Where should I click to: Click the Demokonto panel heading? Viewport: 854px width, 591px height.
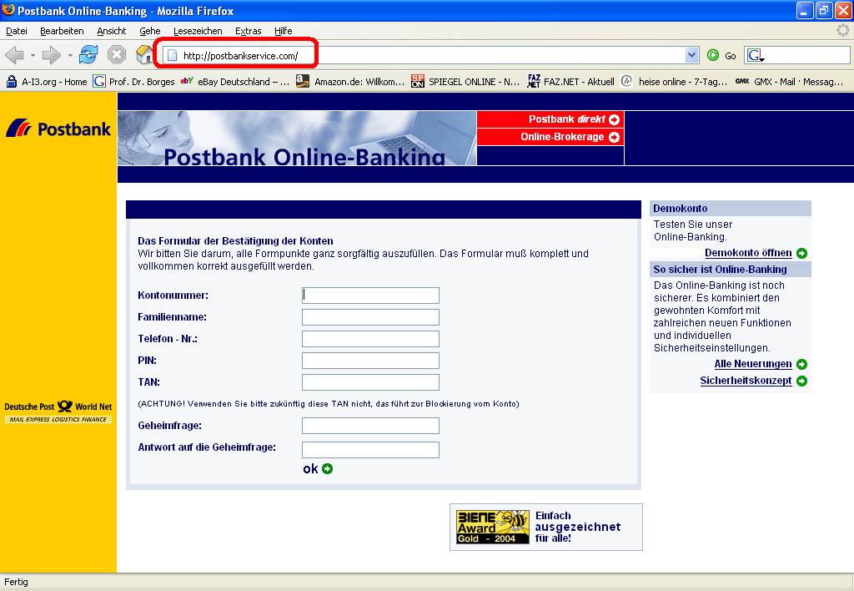pos(731,208)
